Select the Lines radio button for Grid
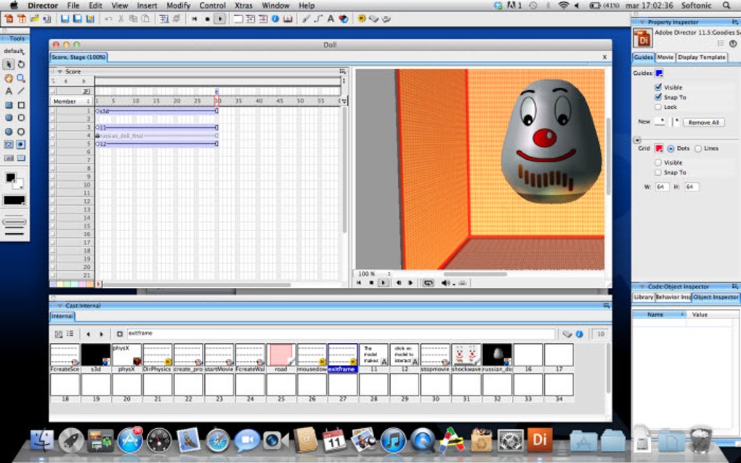 [698, 148]
